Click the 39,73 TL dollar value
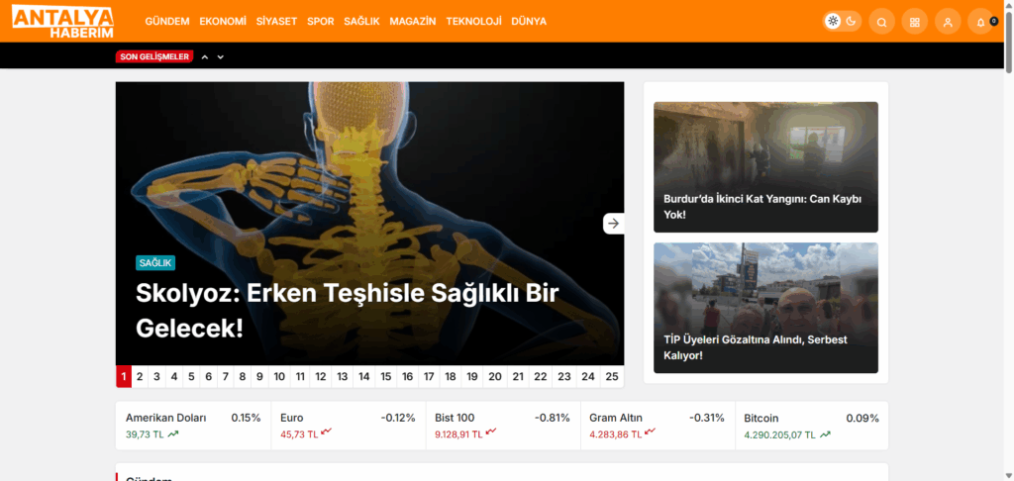The height and width of the screenshot is (481, 1014). (x=145, y=434)
